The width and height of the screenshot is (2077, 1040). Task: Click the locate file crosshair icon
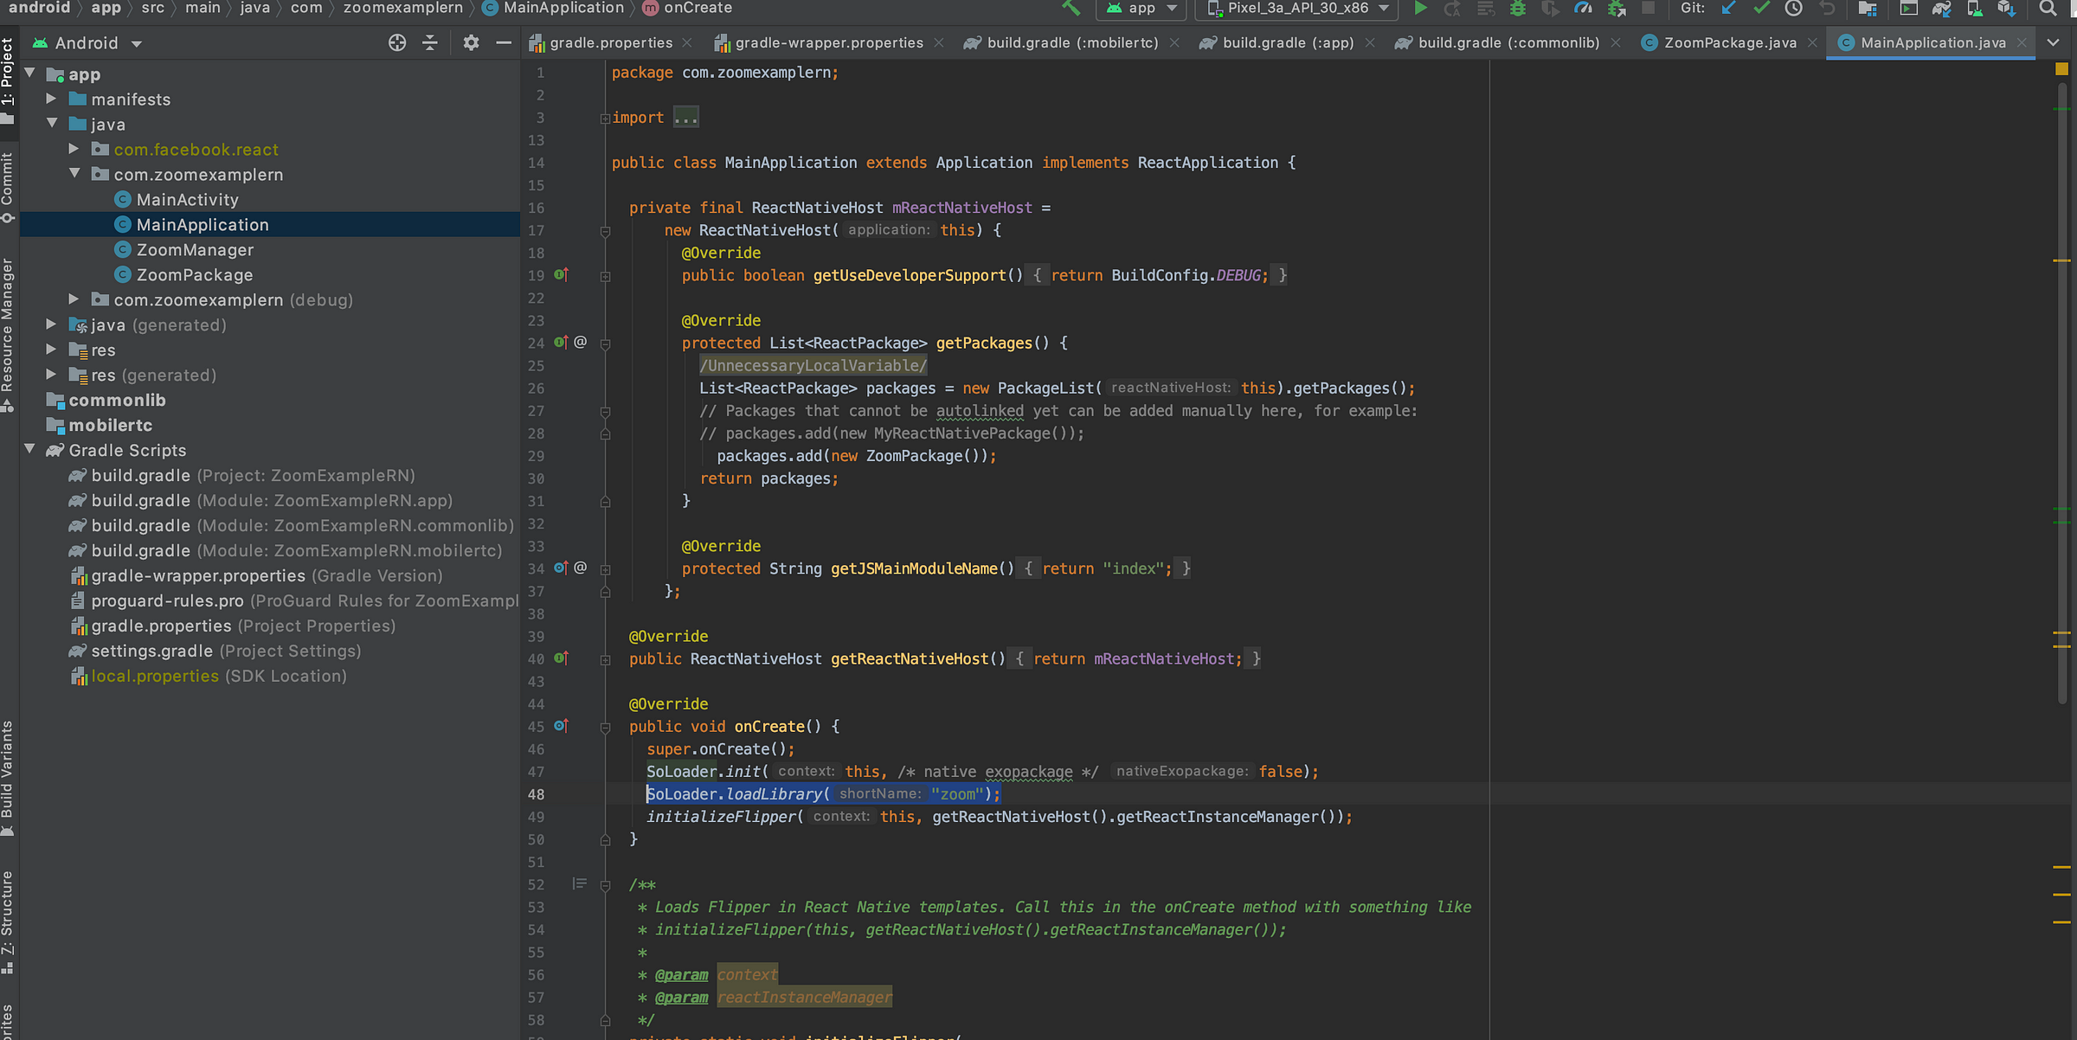397,42
